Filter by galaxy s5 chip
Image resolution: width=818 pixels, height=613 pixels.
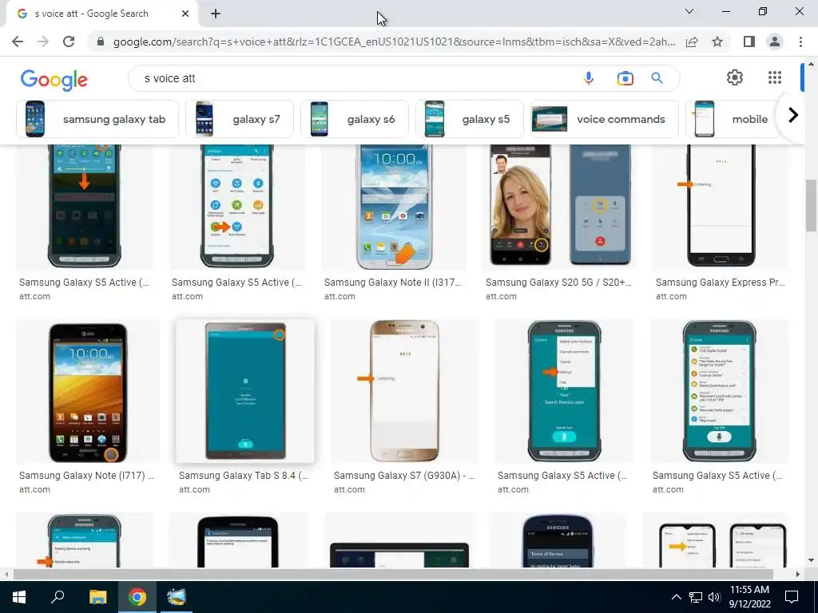[469, 119]
